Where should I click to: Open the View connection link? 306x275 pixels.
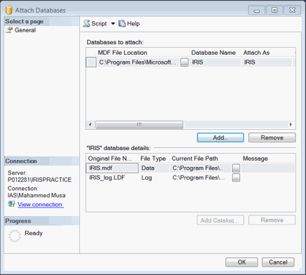40,205
